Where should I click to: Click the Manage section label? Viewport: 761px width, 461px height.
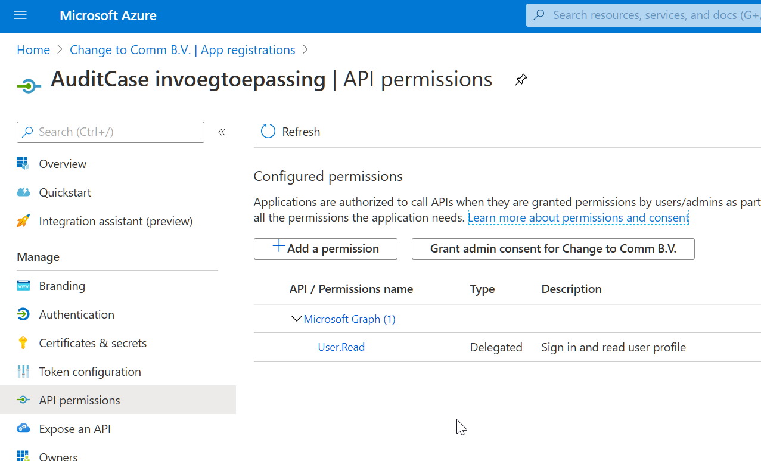click(38, 257)
